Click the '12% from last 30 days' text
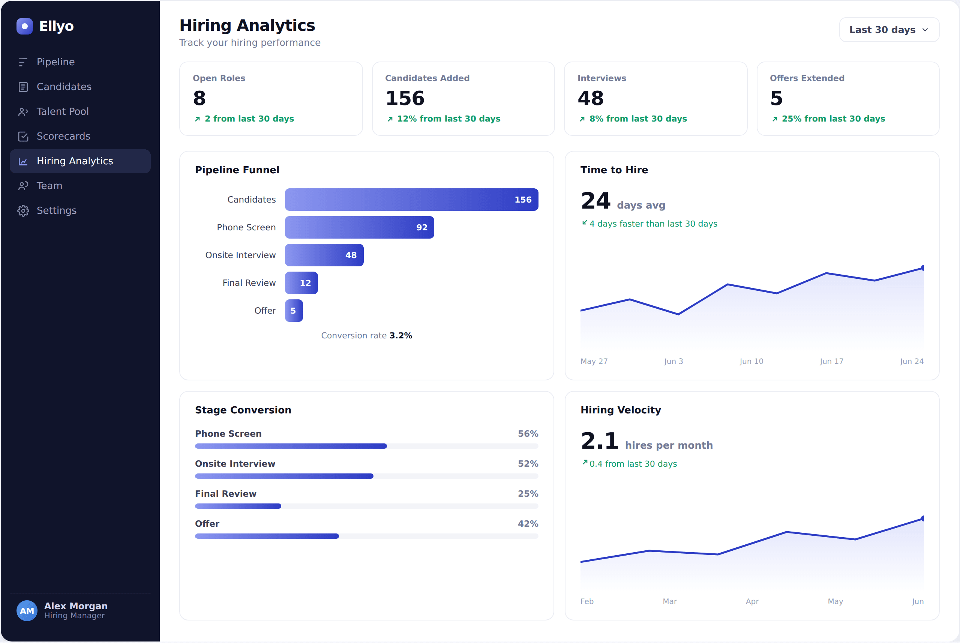This screenshot has width=960, height=643. pos(449,119)
